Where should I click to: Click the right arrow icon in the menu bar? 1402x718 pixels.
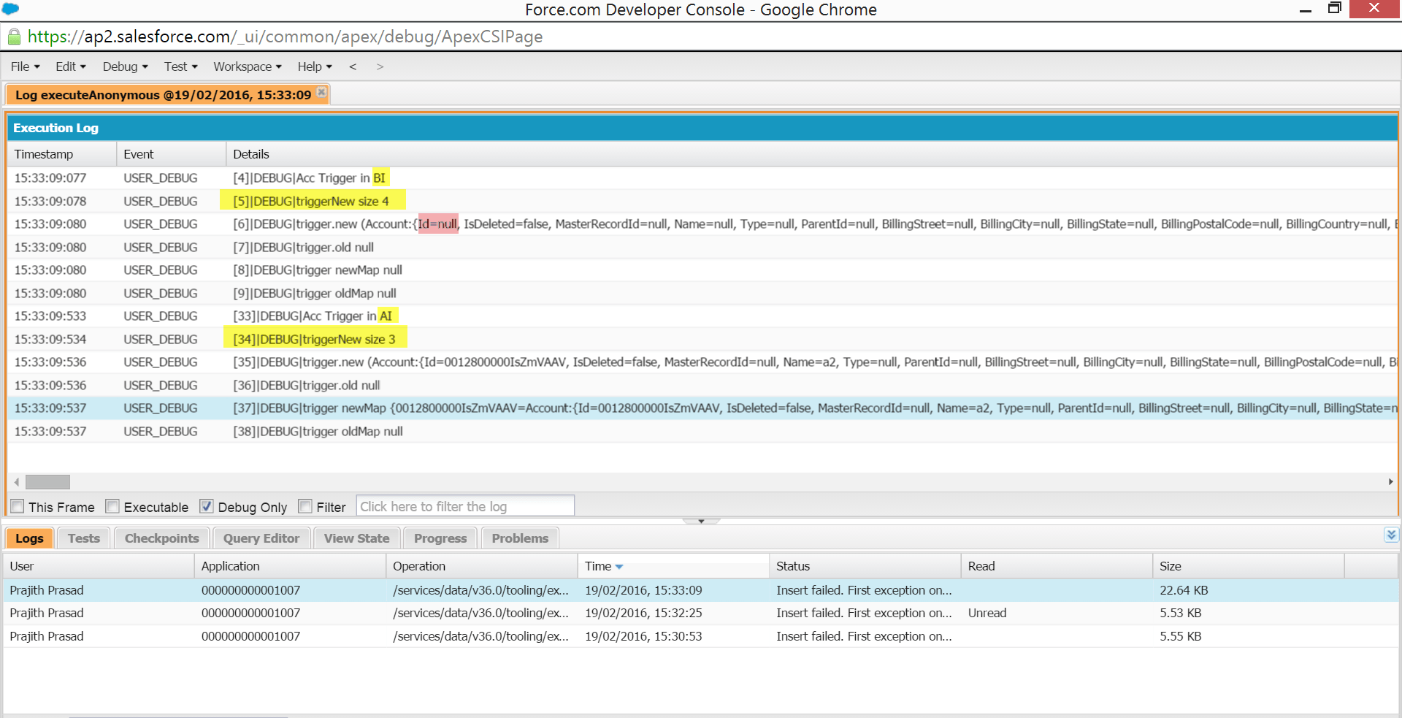tap(380, 66)
